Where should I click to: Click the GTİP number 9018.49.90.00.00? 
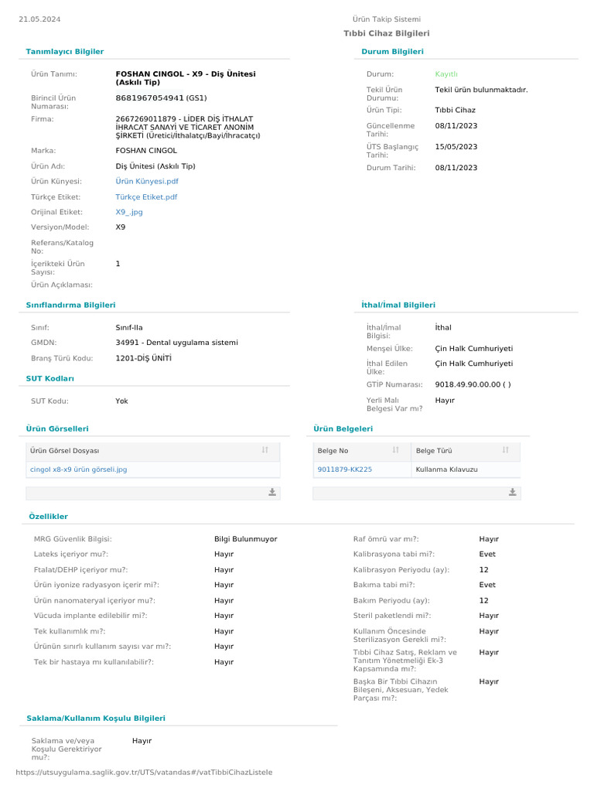click(x=468, y=384)
